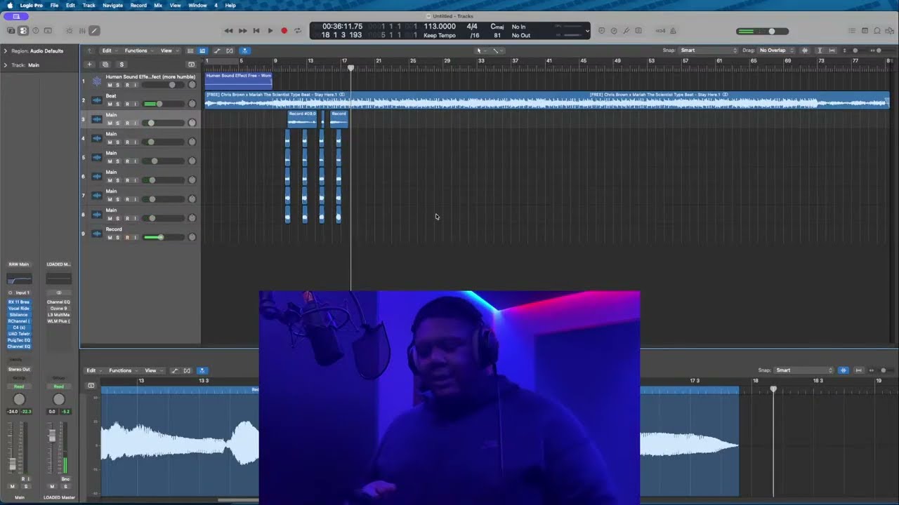Open PuigTec EQ plugin slot
This screenshot has width=899, height=505.
point(19,340)
